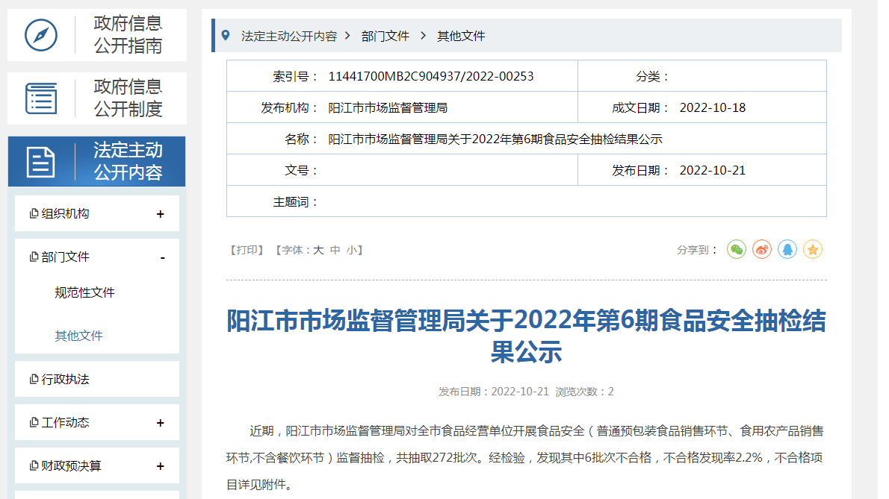
Task: Collapse the 部门文件 section with minus
Action: click(162, 258)
